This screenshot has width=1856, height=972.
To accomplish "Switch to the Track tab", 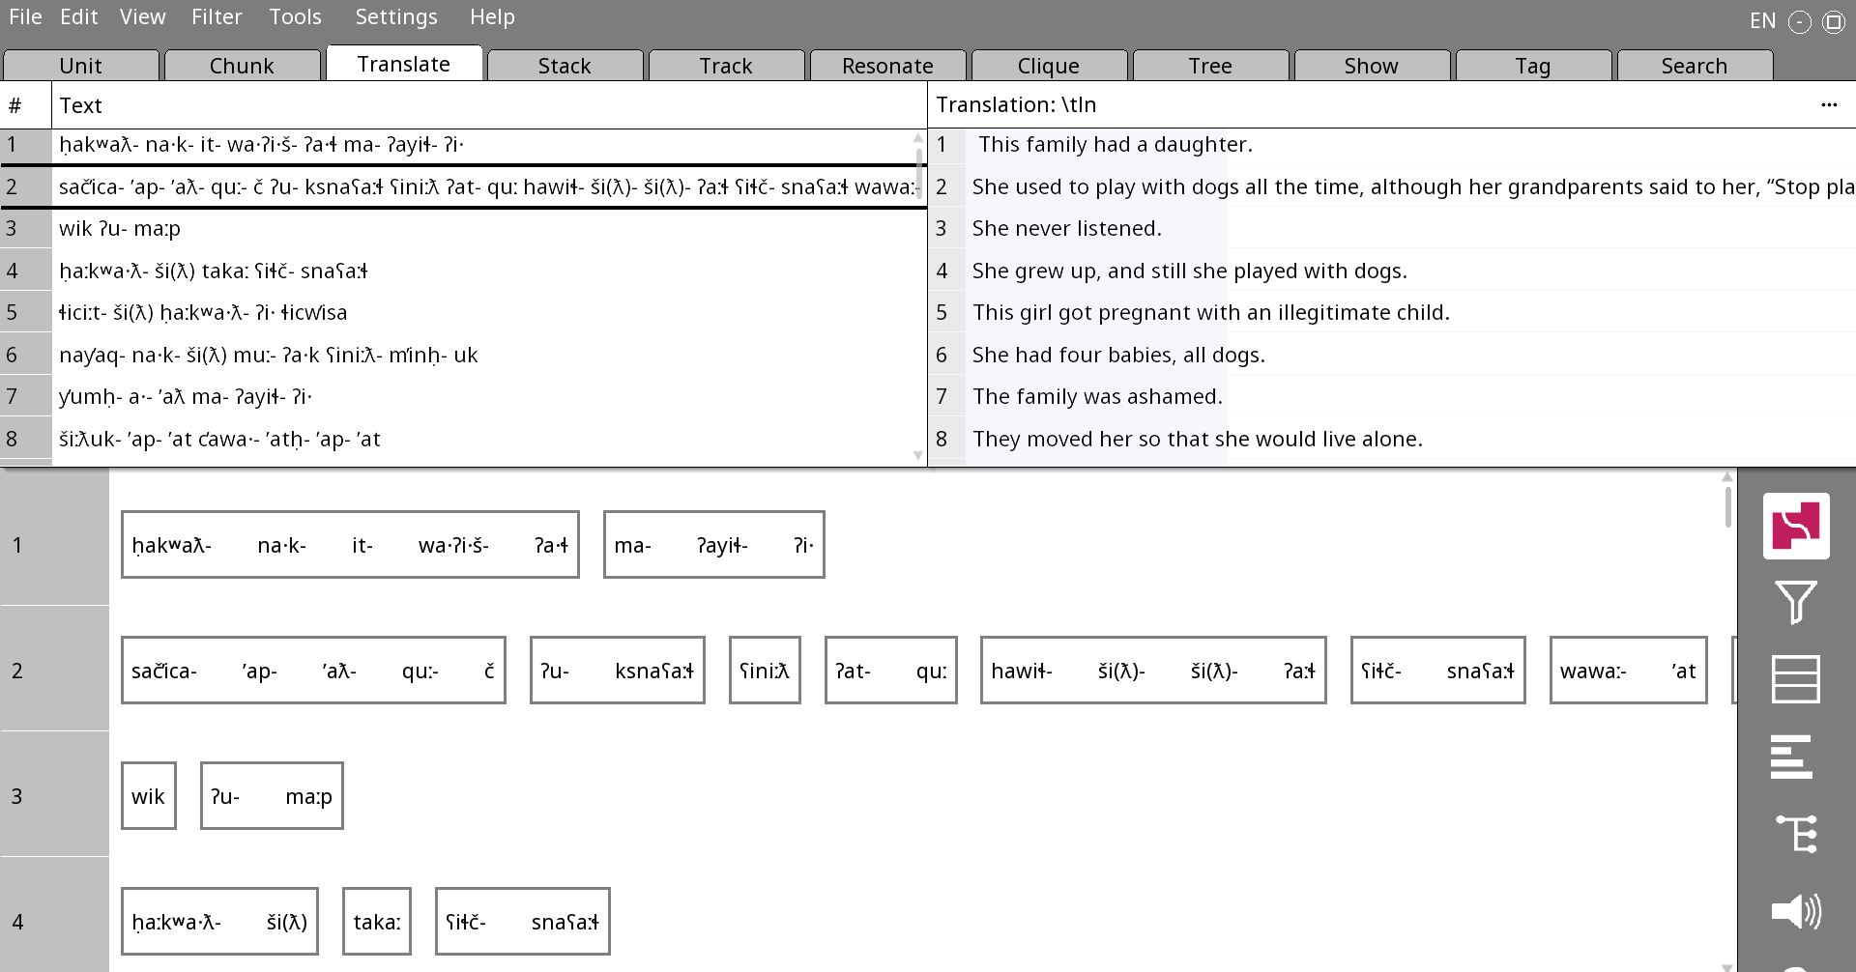I will click(x=727, y=66).
